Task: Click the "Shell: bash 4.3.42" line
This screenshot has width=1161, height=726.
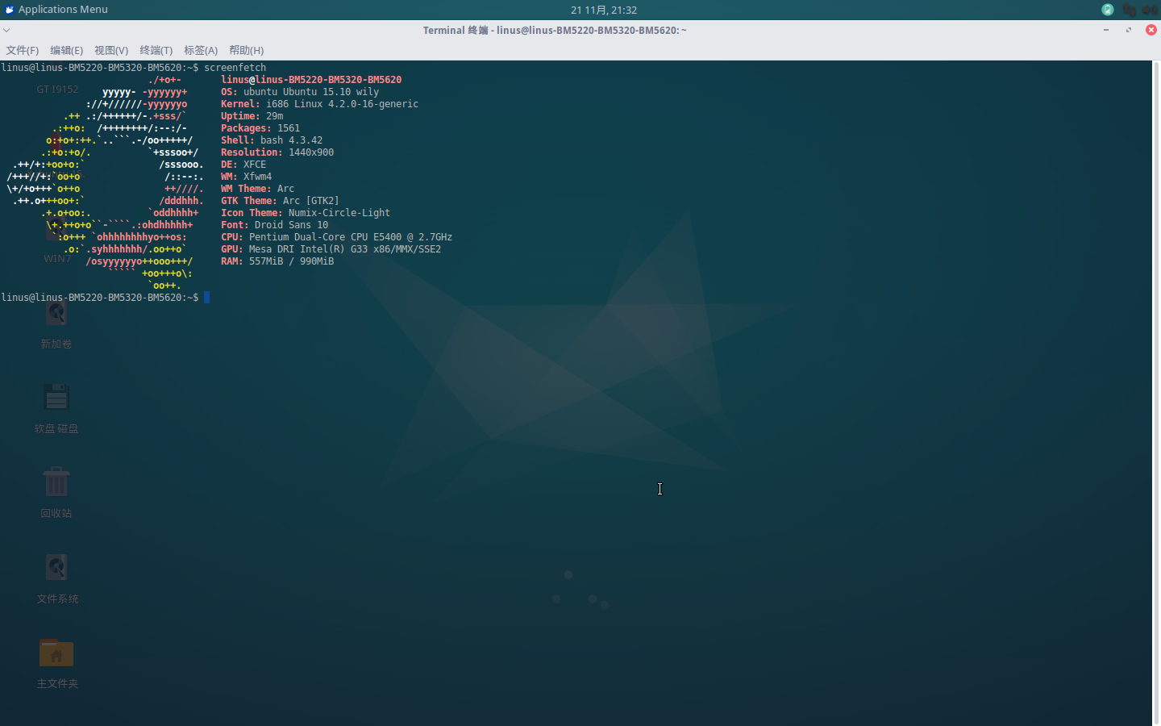Action: pos(272,140)
